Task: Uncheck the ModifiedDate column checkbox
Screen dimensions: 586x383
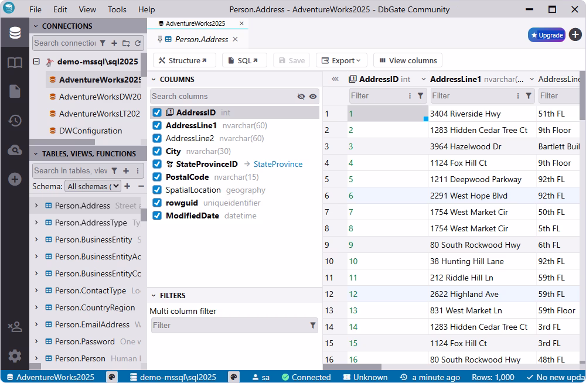Action: coord(157,216)
